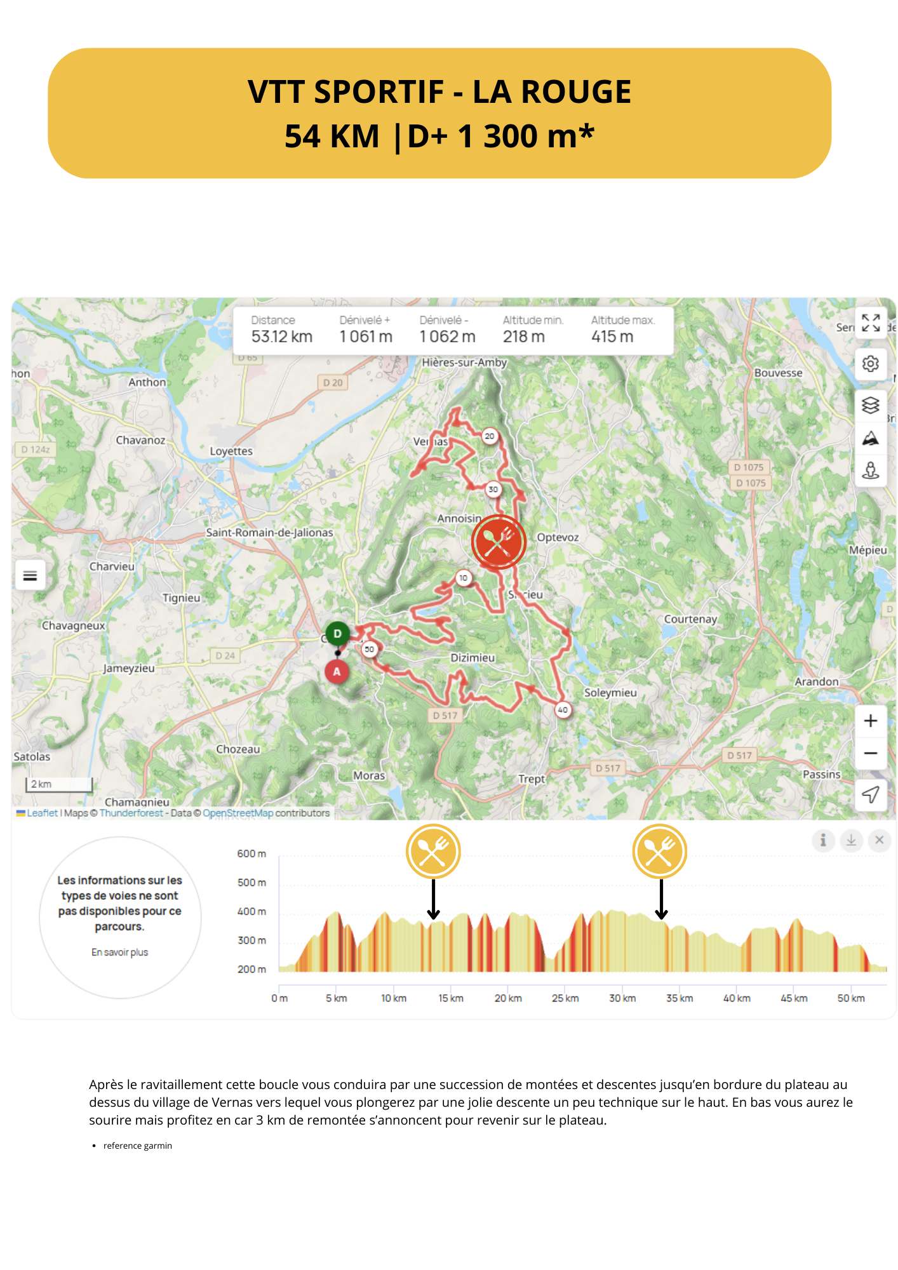Click the first yellow food stop icon
The image size is (898, 1270).
[433, 852]
